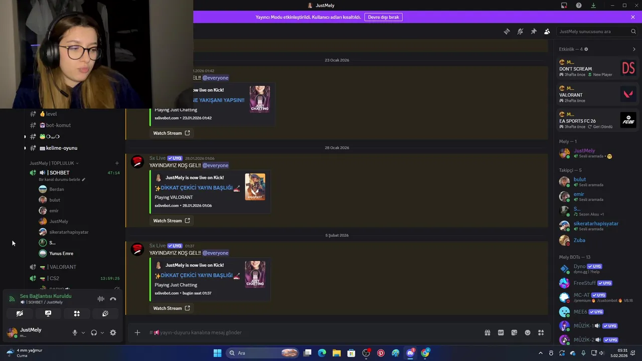The width and height of the screenshot is (642, 361).
Task: Open Pinterest app from taskbar
Action: [381, 353]
